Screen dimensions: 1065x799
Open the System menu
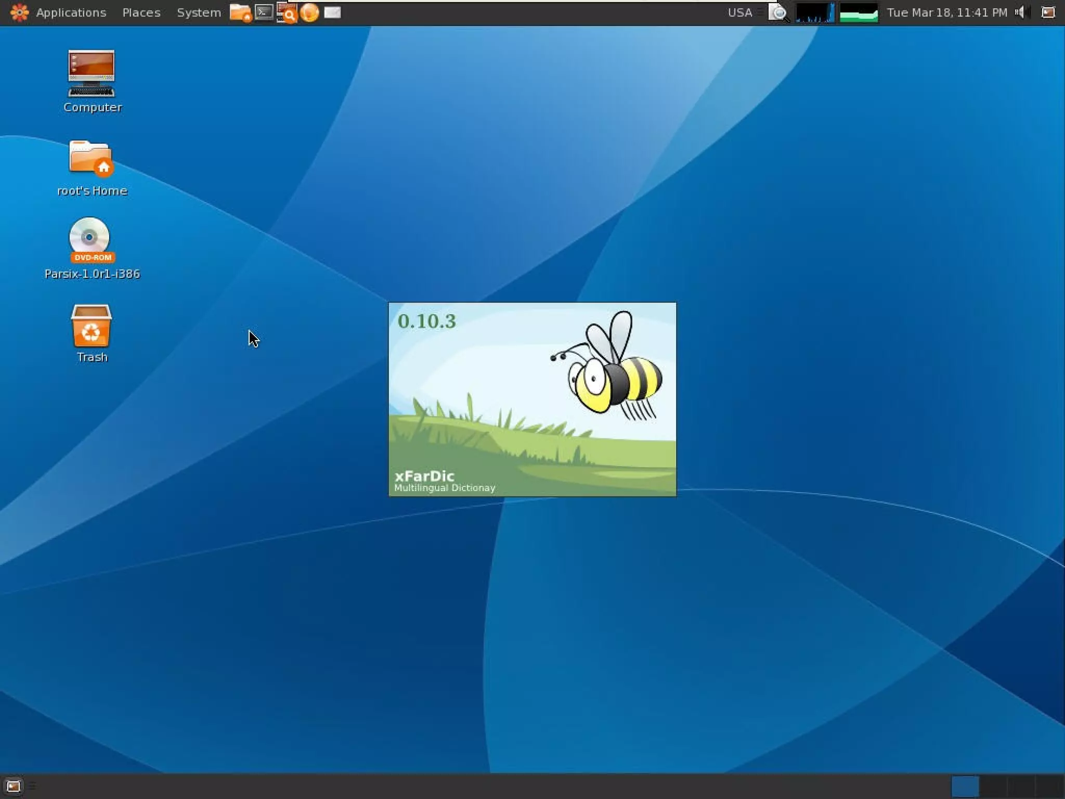(x=199, y=12)
